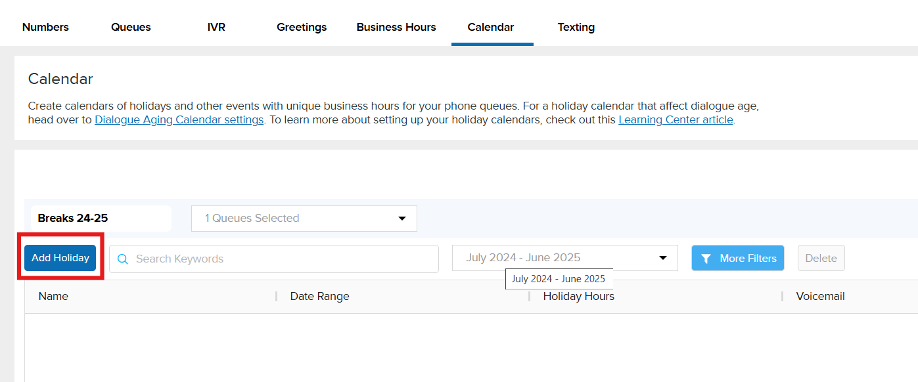Click the funnel icon on More Filters
Screen dimensions: 918x382
706,259
